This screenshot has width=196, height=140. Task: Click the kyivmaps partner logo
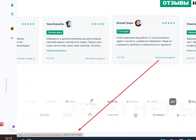pyautogui.click(x=51, y=102)
